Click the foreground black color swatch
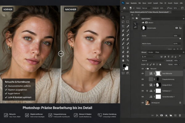 coord(124,65)
